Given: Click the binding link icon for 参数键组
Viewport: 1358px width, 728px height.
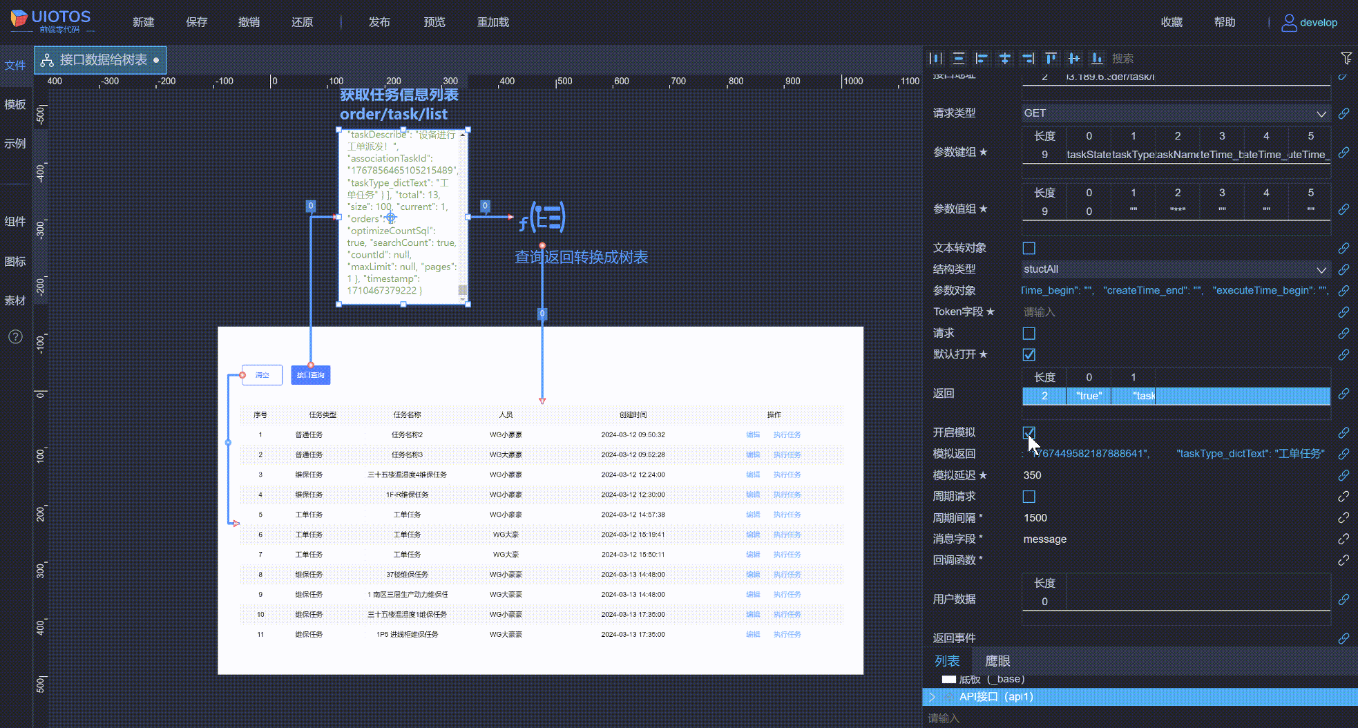Looking at the screenshot, I should [1343, 153].
